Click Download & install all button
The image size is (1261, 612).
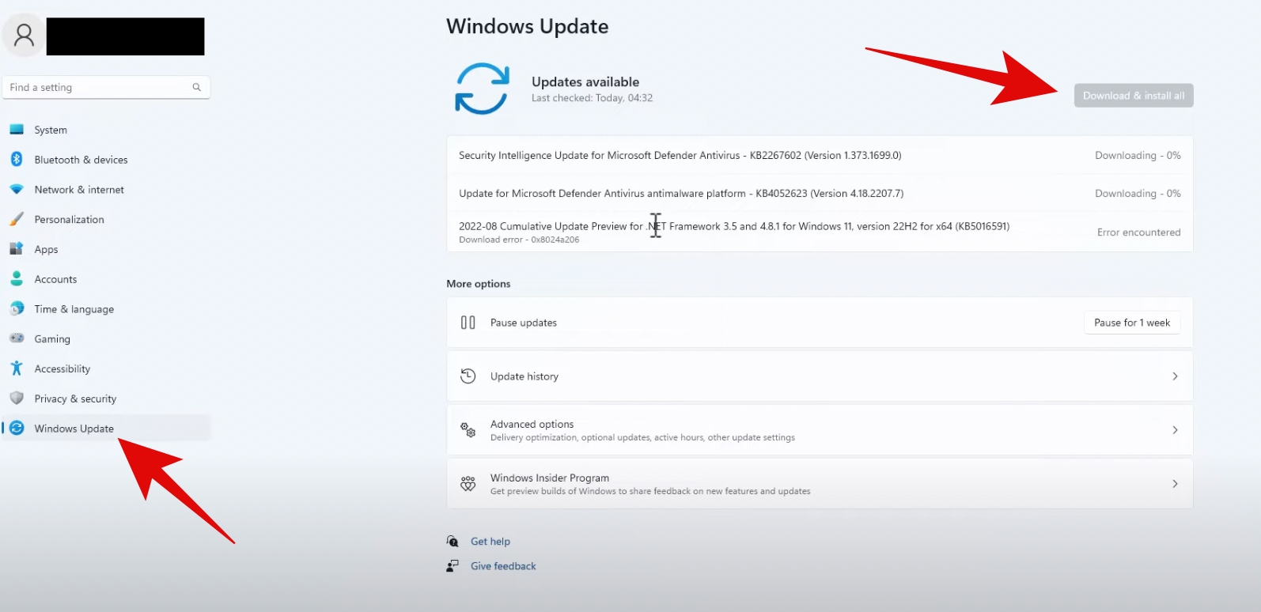click(x=1134, y=96)
